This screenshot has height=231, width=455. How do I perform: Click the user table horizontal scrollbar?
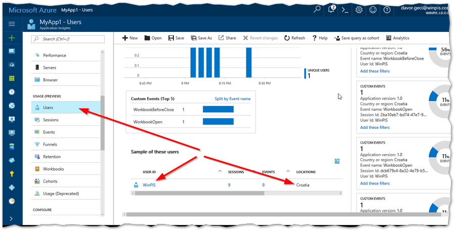(199, 193)
